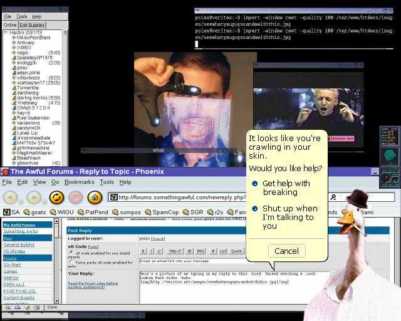The width and height of the screenshot is (401, 321).
Task: Open the Current Events sidebar link
Action: tap(19, 298)
